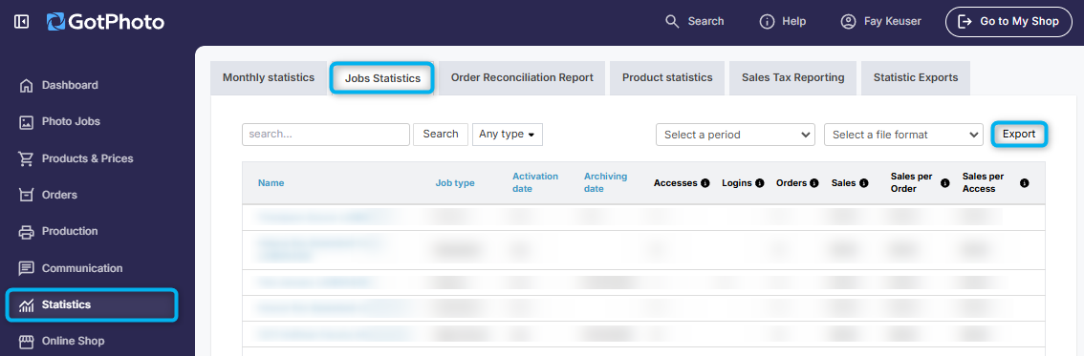Click the Statistics chart icon
The width and height of the screenshot is (1084, 356).
point(26,305)
